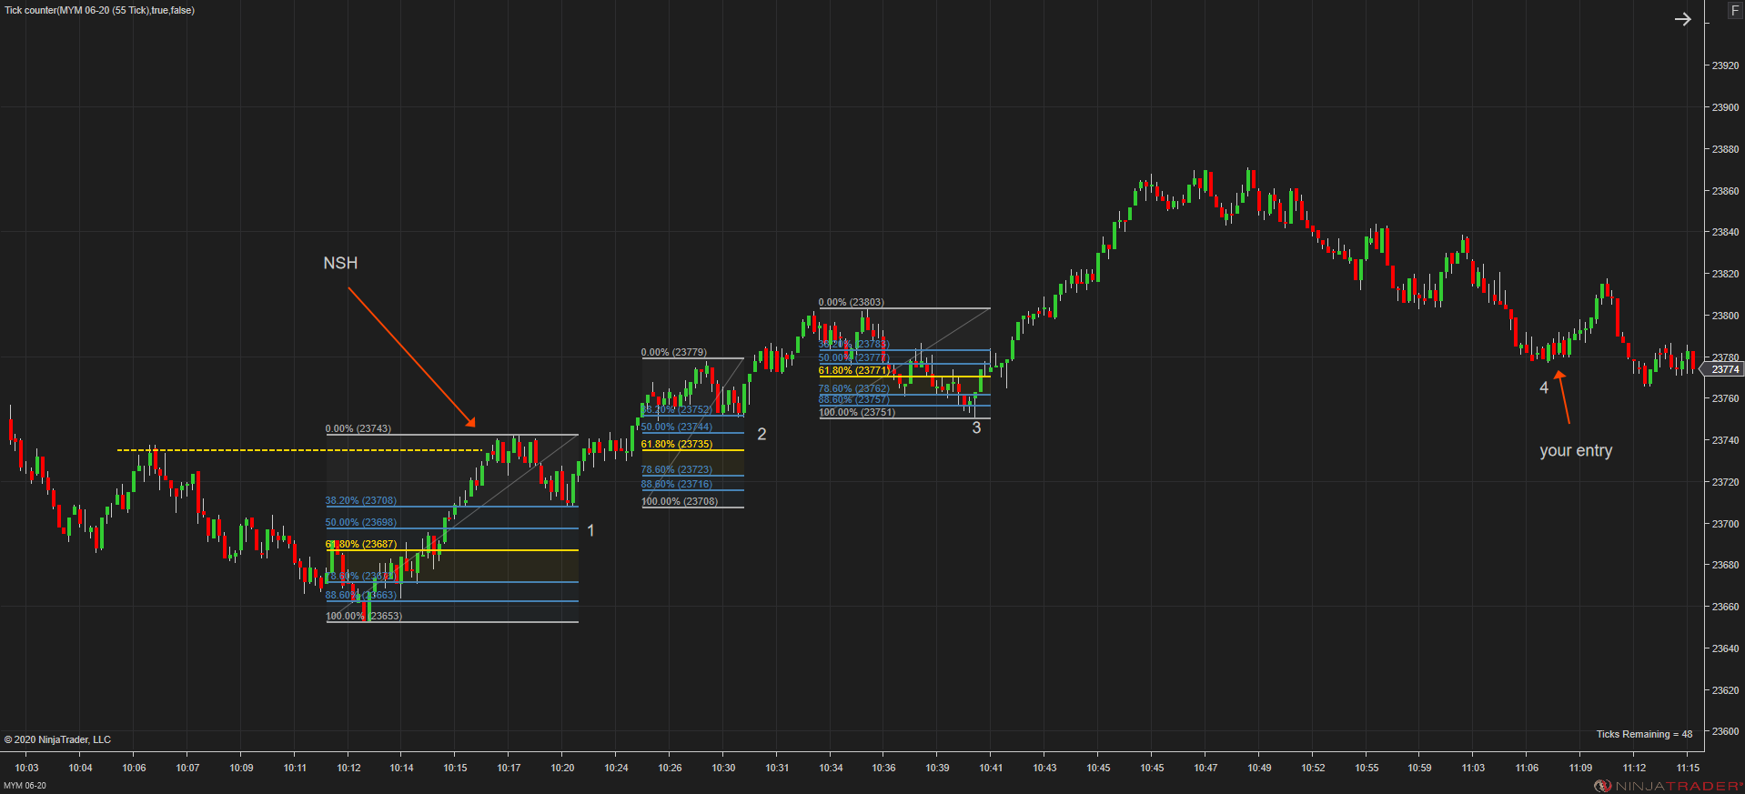Click the 11:03 time axis label

[x=1473, y=768]
